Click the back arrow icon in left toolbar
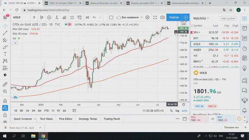The width and height of the screenshot is (249, 140). [5, 75]
